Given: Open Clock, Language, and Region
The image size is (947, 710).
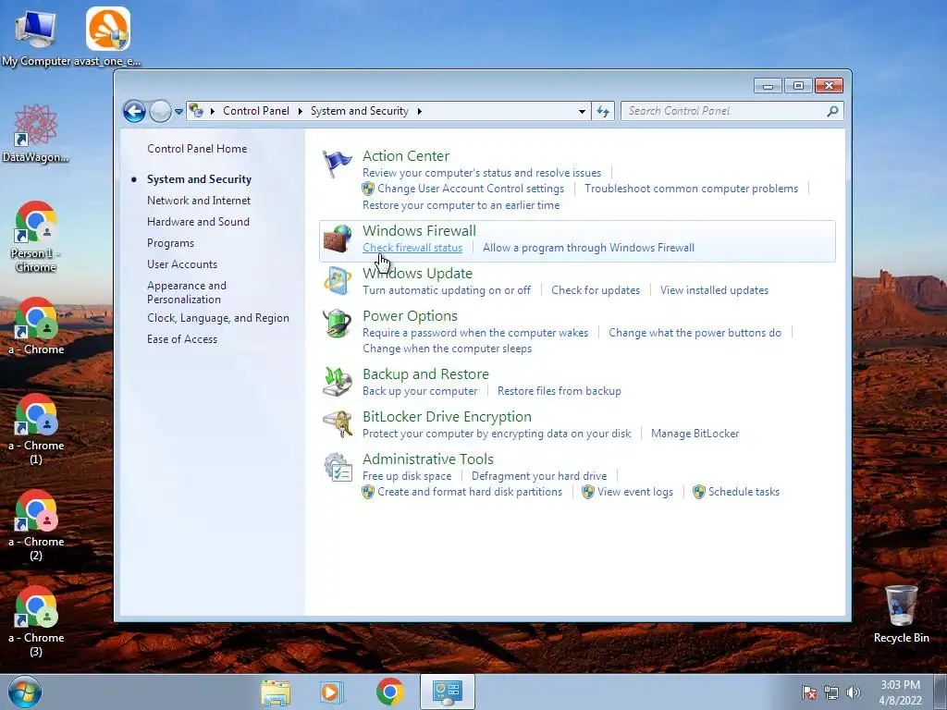Looking at the screenshot, I should point(218,318).
